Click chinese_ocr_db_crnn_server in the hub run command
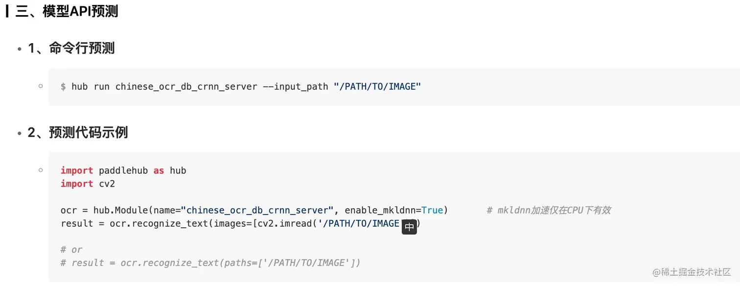The height and width of the screenshot is (286, 740). pos(186,87)
